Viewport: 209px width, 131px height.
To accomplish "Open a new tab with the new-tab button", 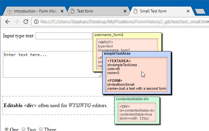I will click(x=200, y=11).
